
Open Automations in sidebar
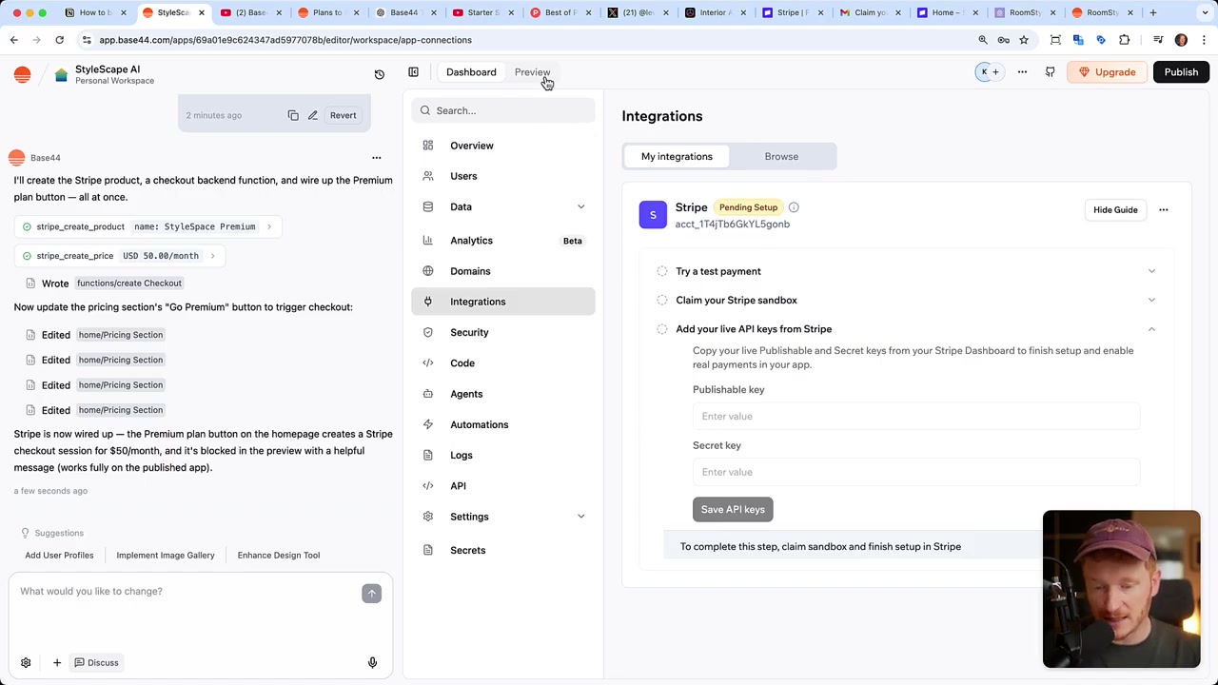(x=503, y=424)
